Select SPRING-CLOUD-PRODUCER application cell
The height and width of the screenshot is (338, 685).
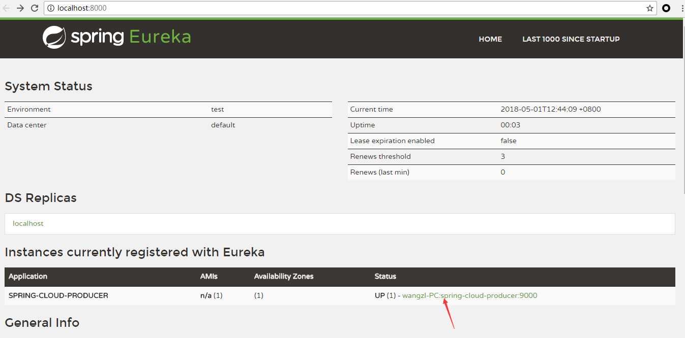[x=58, y=295]
